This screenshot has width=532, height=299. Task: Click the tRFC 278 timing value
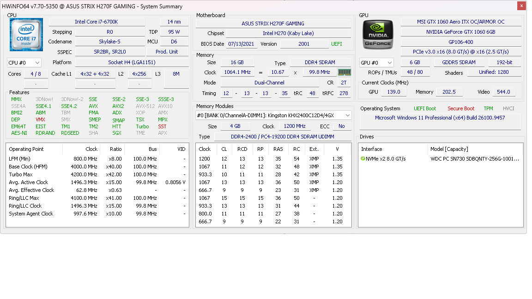[344, 93]
